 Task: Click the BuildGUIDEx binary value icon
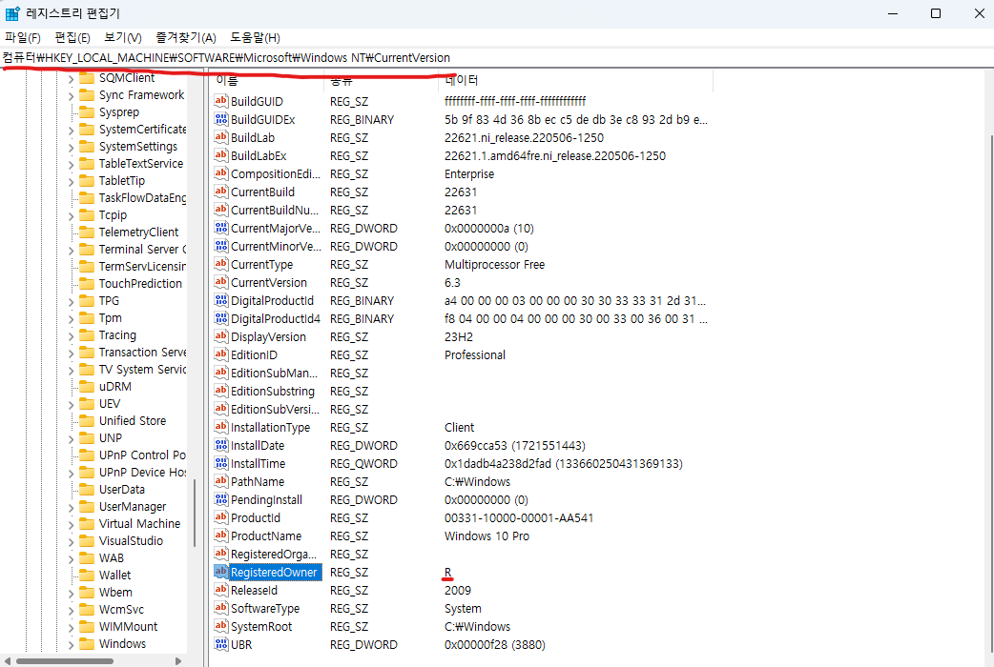coord(220,119)
